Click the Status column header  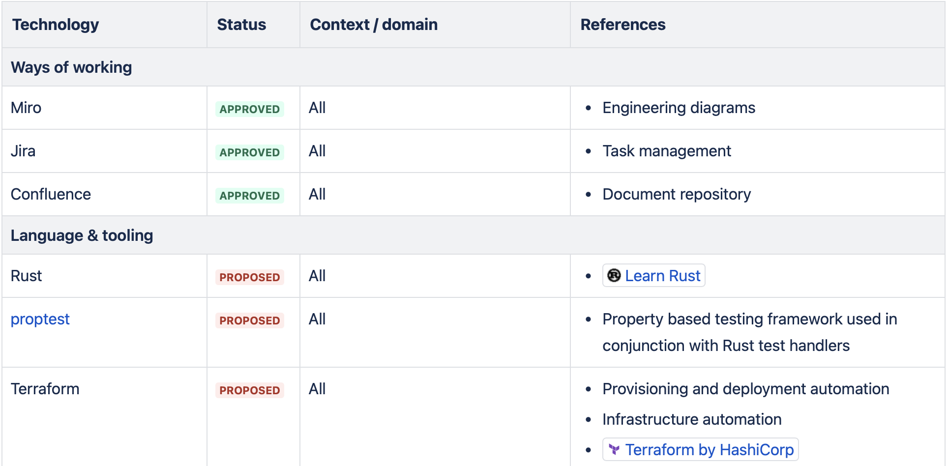point(241,24)
